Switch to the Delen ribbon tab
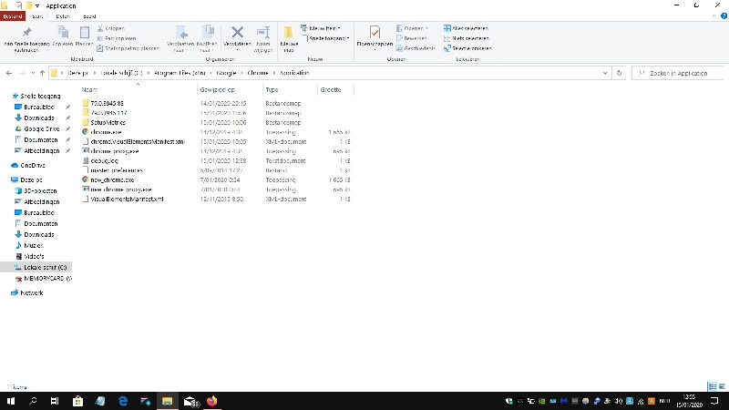The width and height of the screenshot is (729, 410). pos(62,16)
